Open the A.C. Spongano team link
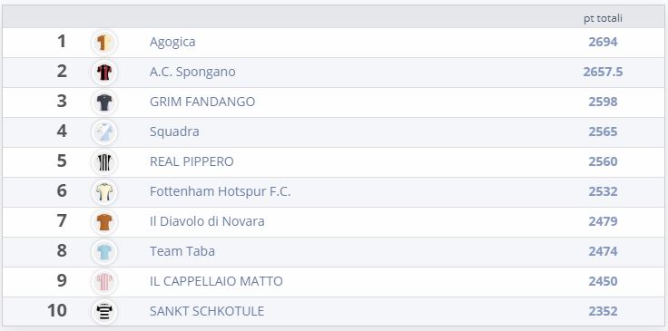Screen dimensions: 668x331 [192, 72]
